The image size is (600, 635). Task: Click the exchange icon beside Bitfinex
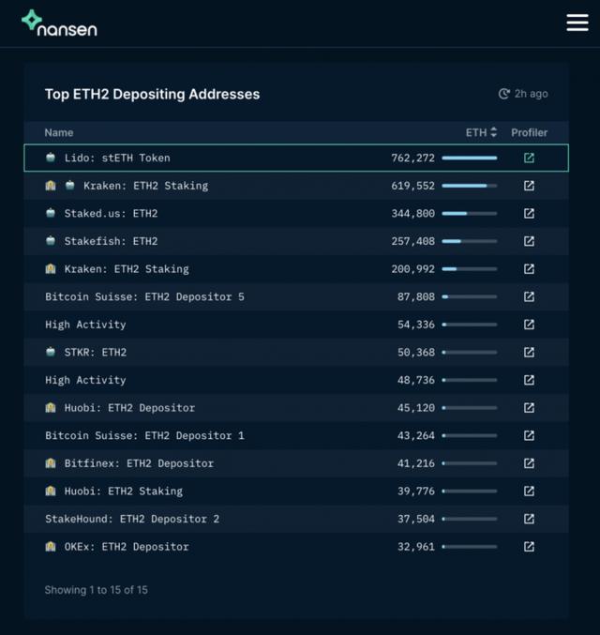(51, 463)
